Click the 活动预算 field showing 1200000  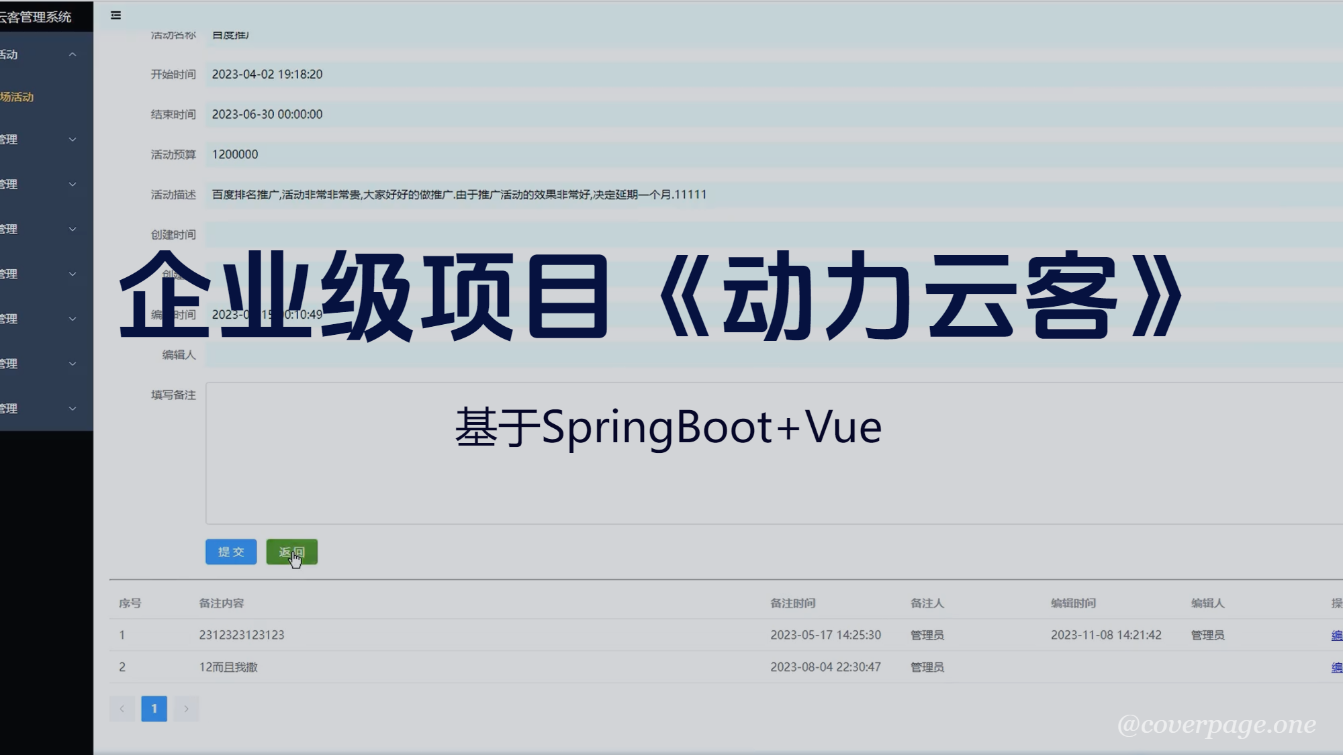(235, 154)
